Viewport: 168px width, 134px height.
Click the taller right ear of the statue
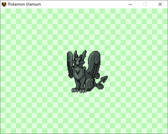[x=83, y=54]
